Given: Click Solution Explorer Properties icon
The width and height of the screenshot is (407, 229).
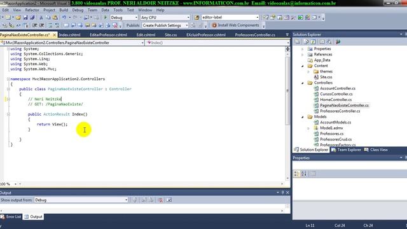Looking at the screenshot, I should pyautogui.click(x=298, y=42).
